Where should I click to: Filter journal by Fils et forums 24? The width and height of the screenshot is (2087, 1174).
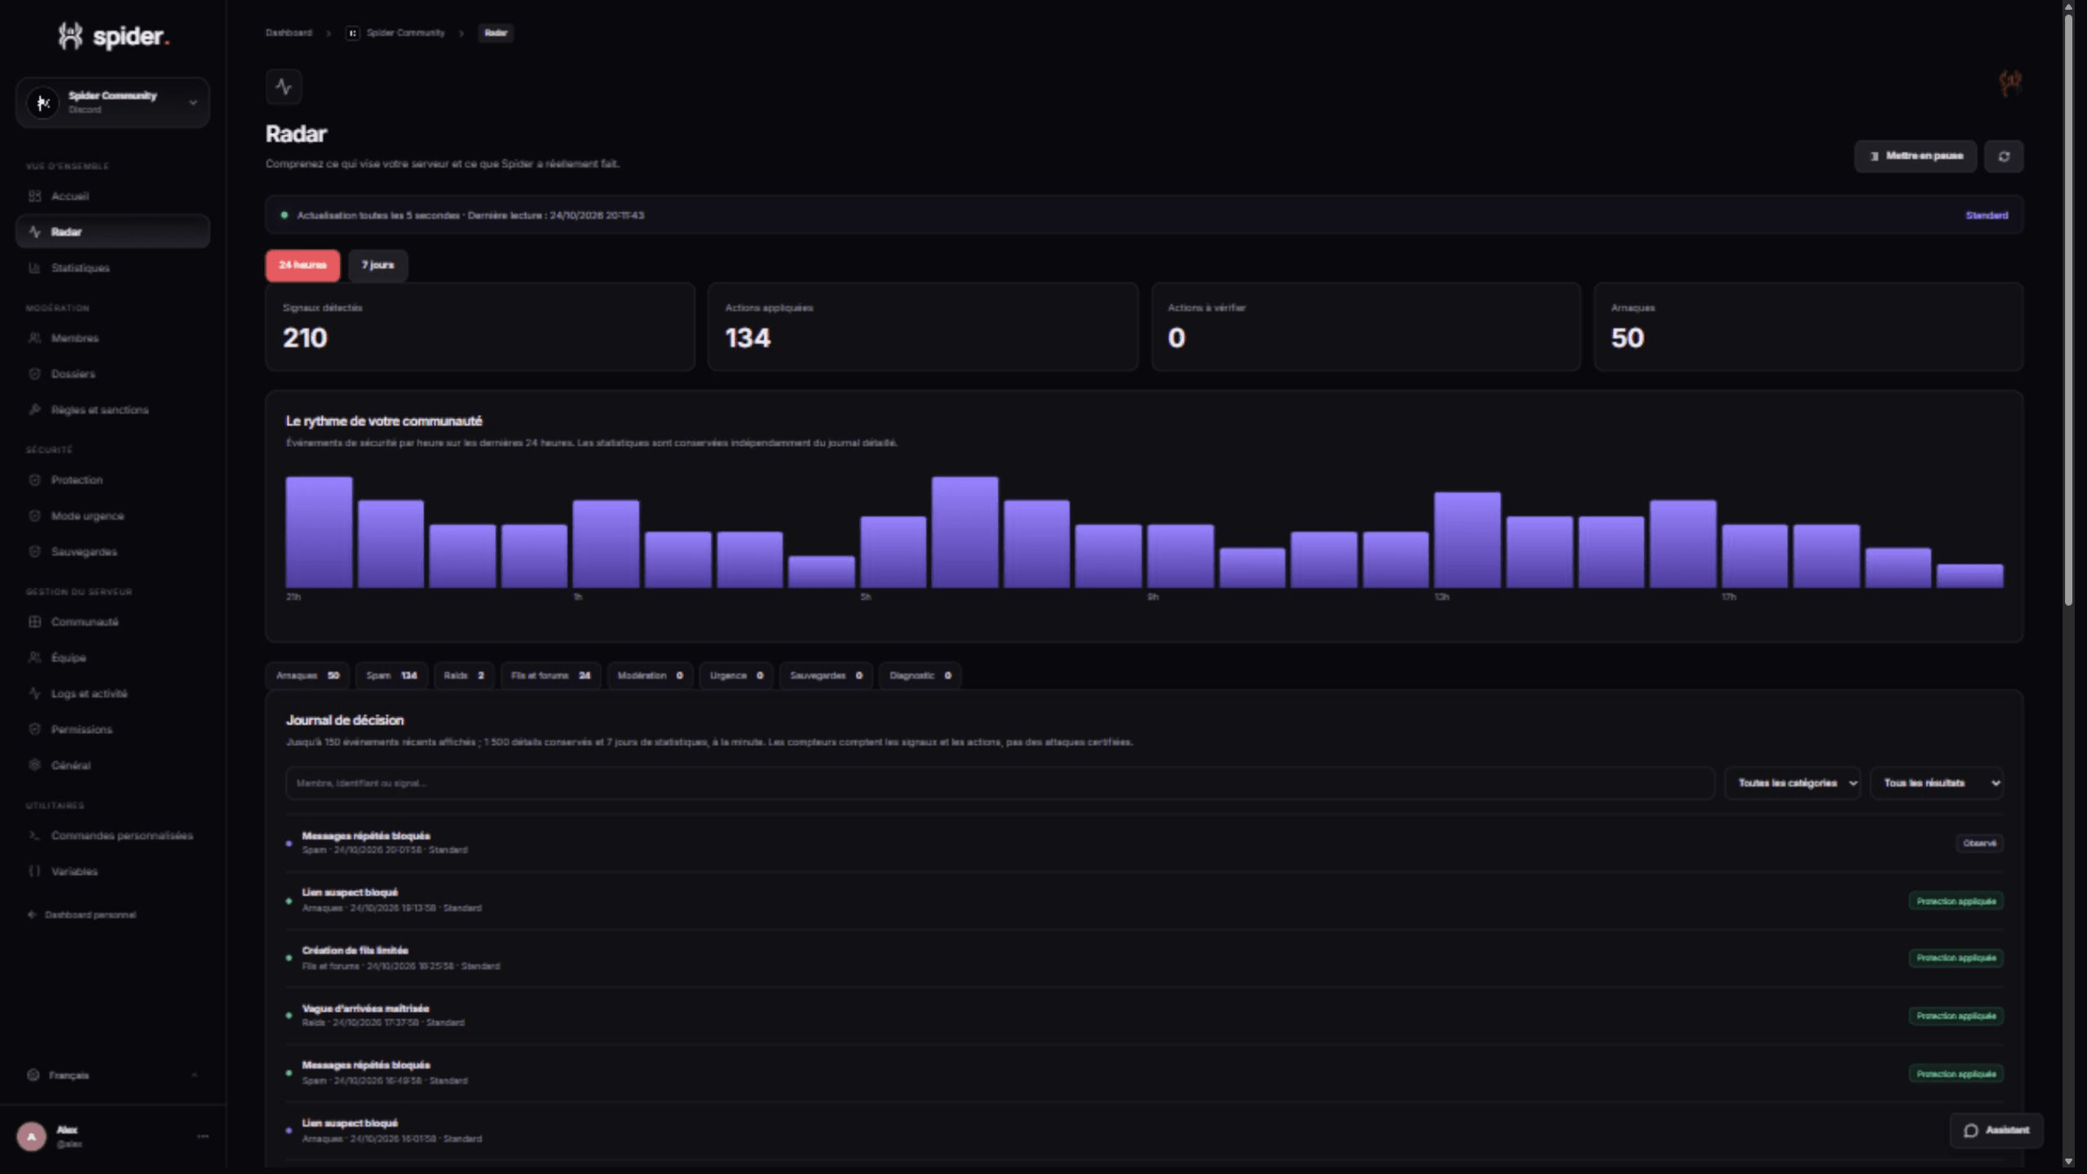550,675
